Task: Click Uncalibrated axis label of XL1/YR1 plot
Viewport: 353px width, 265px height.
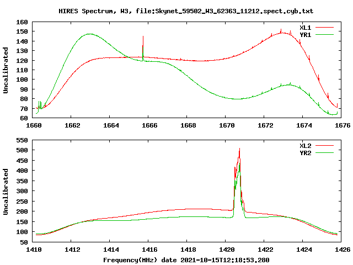Action: point(6,70)
